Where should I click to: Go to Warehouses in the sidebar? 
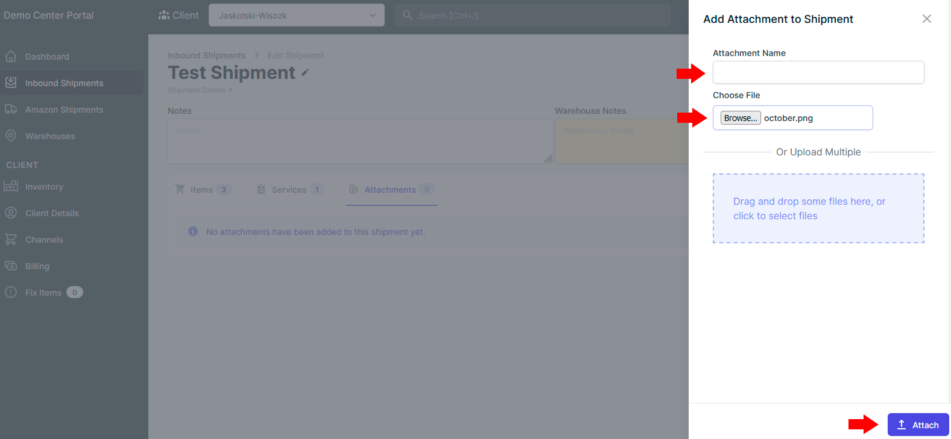click(x=72, y=136)
